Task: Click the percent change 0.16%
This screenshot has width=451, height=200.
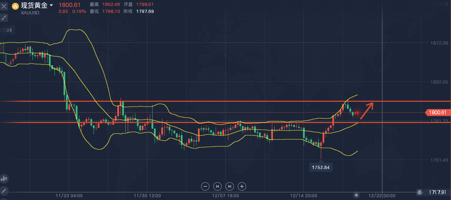Action: click(x=79, y=11)
